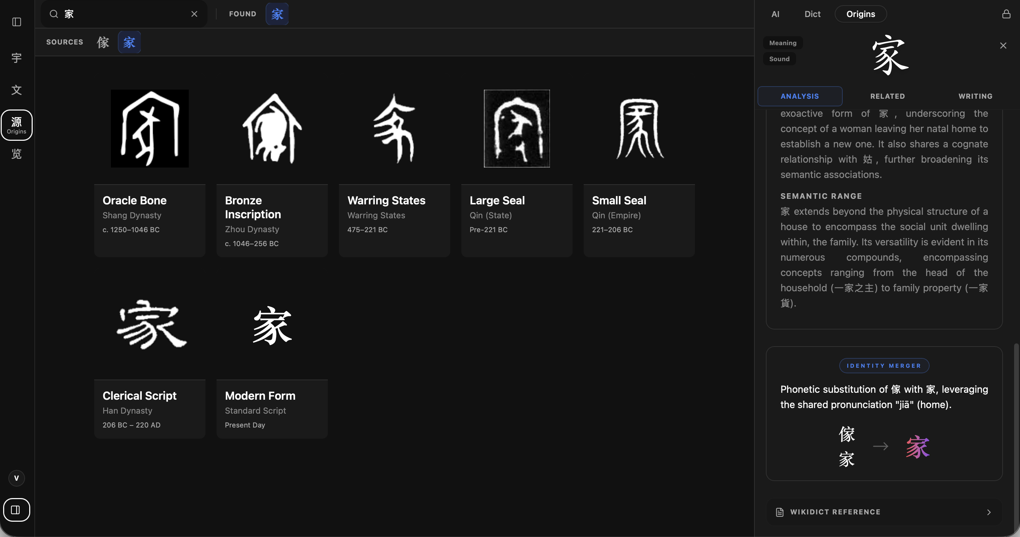The width and height of the screenshot is (1020, 537).
Task: Open the 宇 section in the left sidebar
Action: [16, 58]
